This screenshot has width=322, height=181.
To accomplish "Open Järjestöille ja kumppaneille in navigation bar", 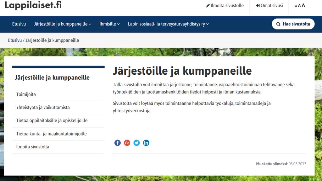I will (x=61, y=24).
